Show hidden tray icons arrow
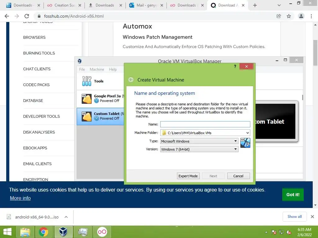 [266, 232]
